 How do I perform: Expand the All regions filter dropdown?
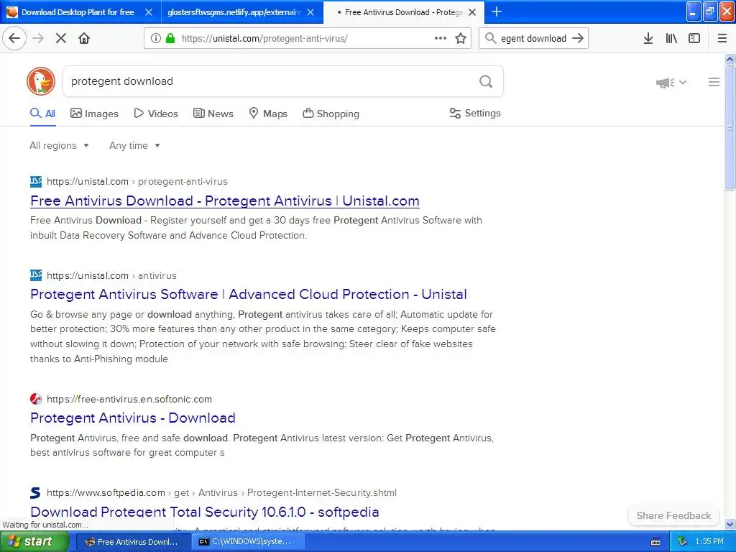pyautogui.click(x=59, y=145)
